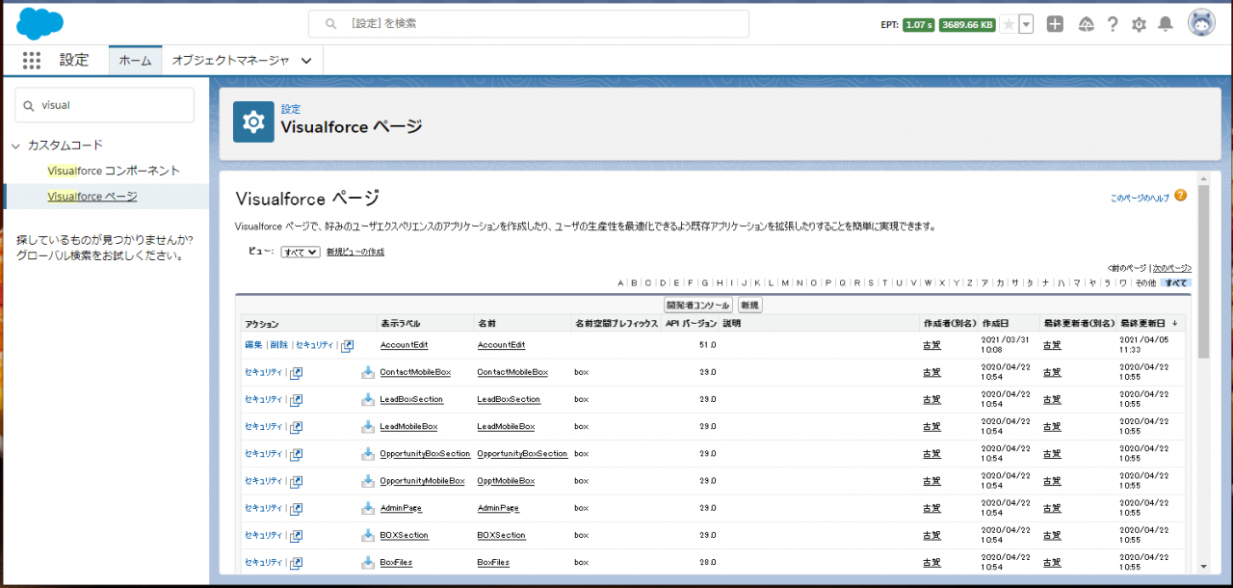Open the OpptMobileBox name link
Screen dimensions: 1233x588
point(506,480)
